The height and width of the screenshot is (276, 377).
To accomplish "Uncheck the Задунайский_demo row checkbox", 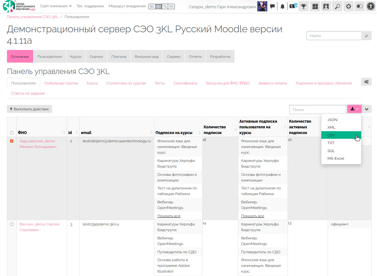I will (12, 141).
